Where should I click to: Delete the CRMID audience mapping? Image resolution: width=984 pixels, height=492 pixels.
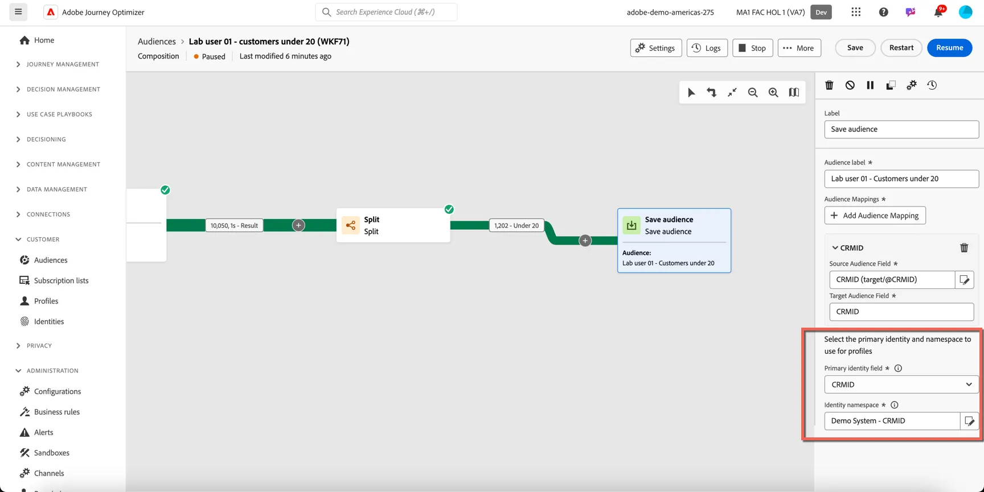pos(964,248)
